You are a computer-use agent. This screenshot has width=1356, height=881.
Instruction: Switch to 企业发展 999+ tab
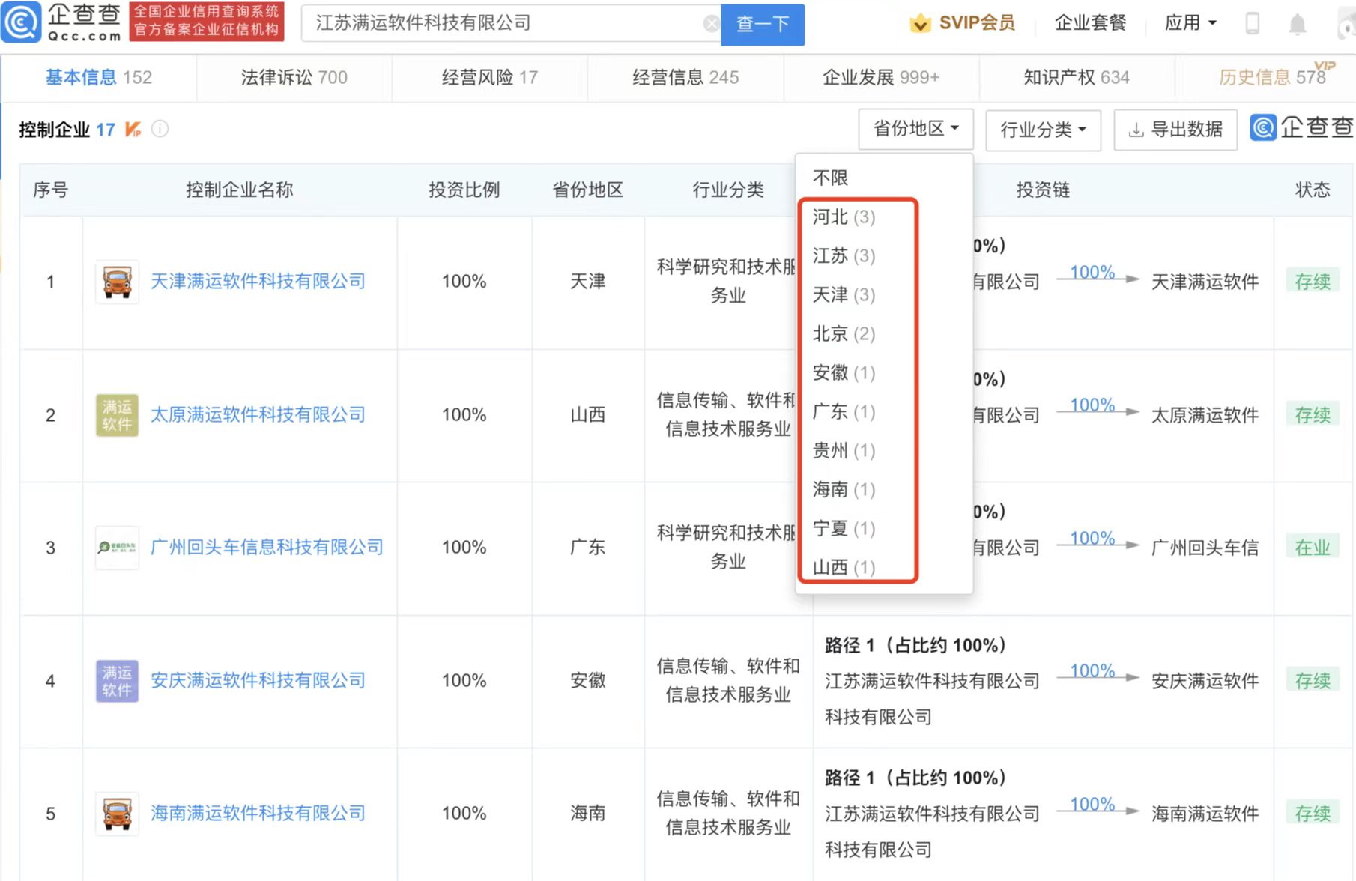tap(881, 77)
